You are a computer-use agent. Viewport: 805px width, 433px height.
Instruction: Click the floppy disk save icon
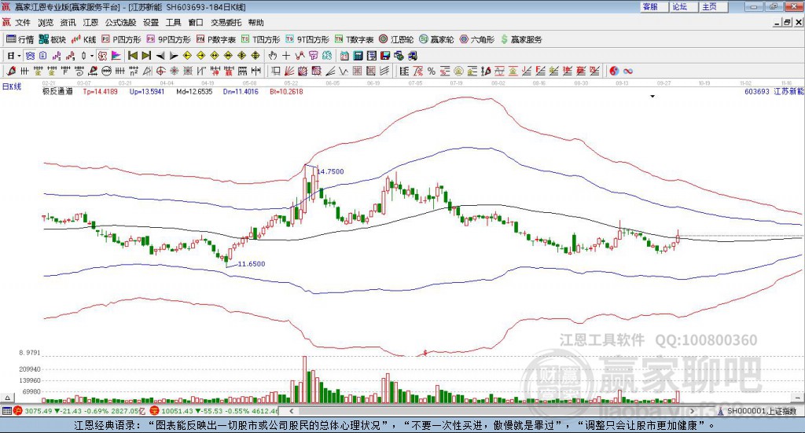pyautogui.click(x=385, y=56)
